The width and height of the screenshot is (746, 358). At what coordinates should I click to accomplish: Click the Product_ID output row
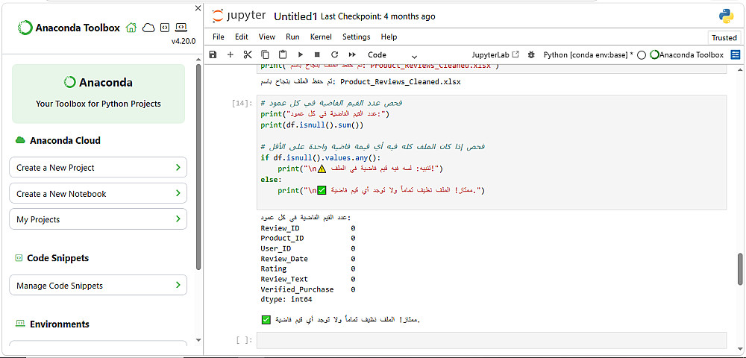(308, 238)
